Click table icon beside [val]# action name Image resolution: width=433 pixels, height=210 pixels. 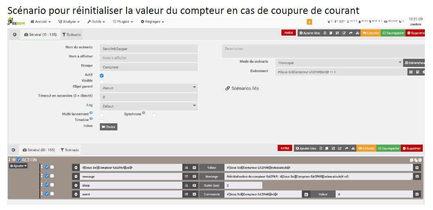[194, 167]
